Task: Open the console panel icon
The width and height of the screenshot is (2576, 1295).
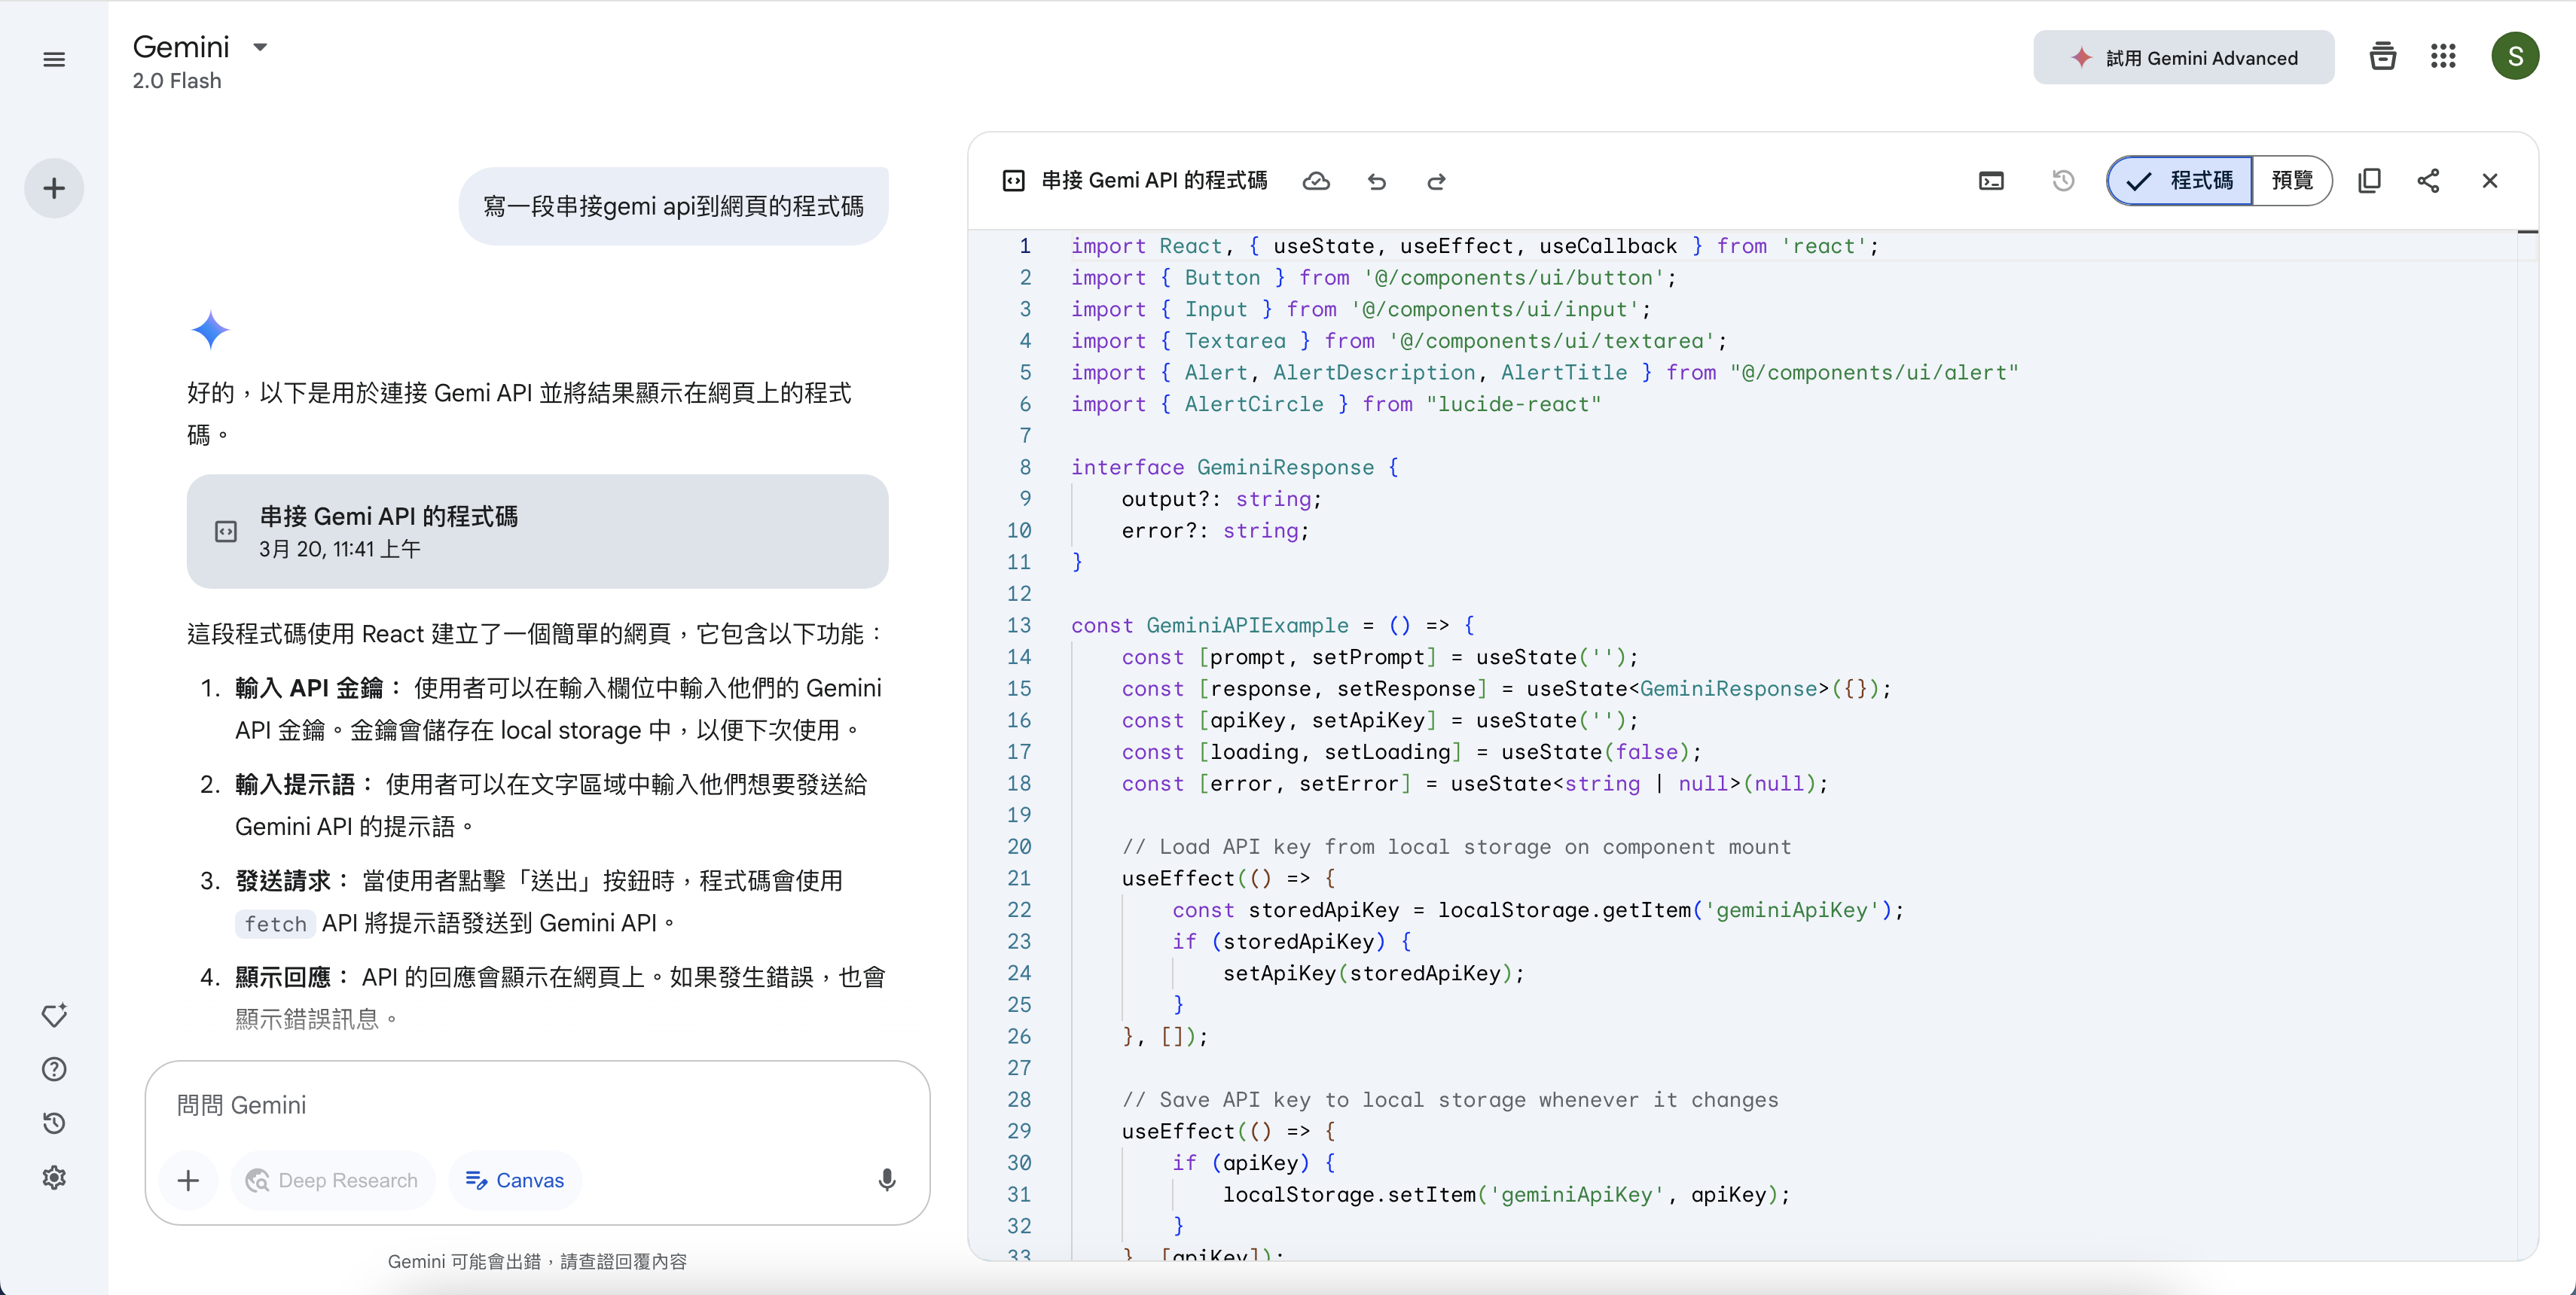Action: 1991,181
